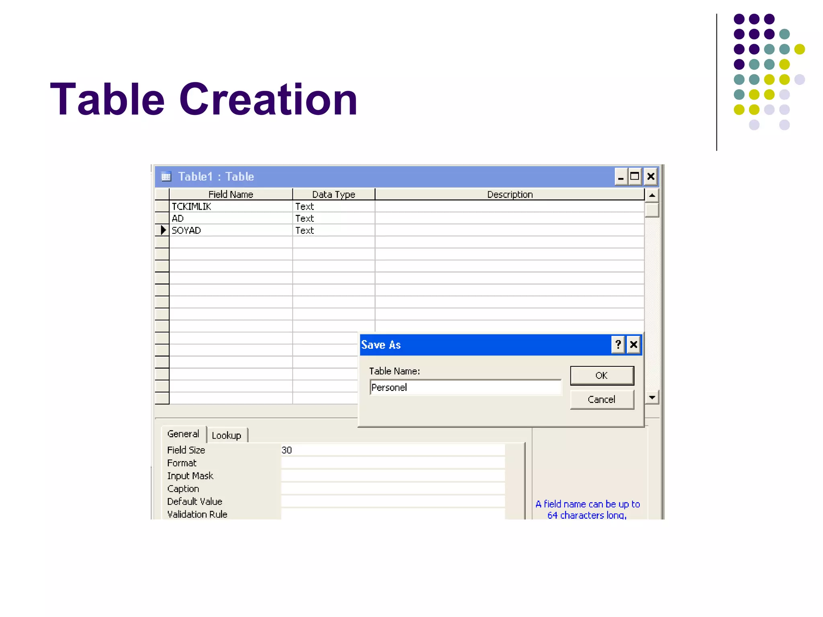Click the scroll down arrow of field grid

652,398
